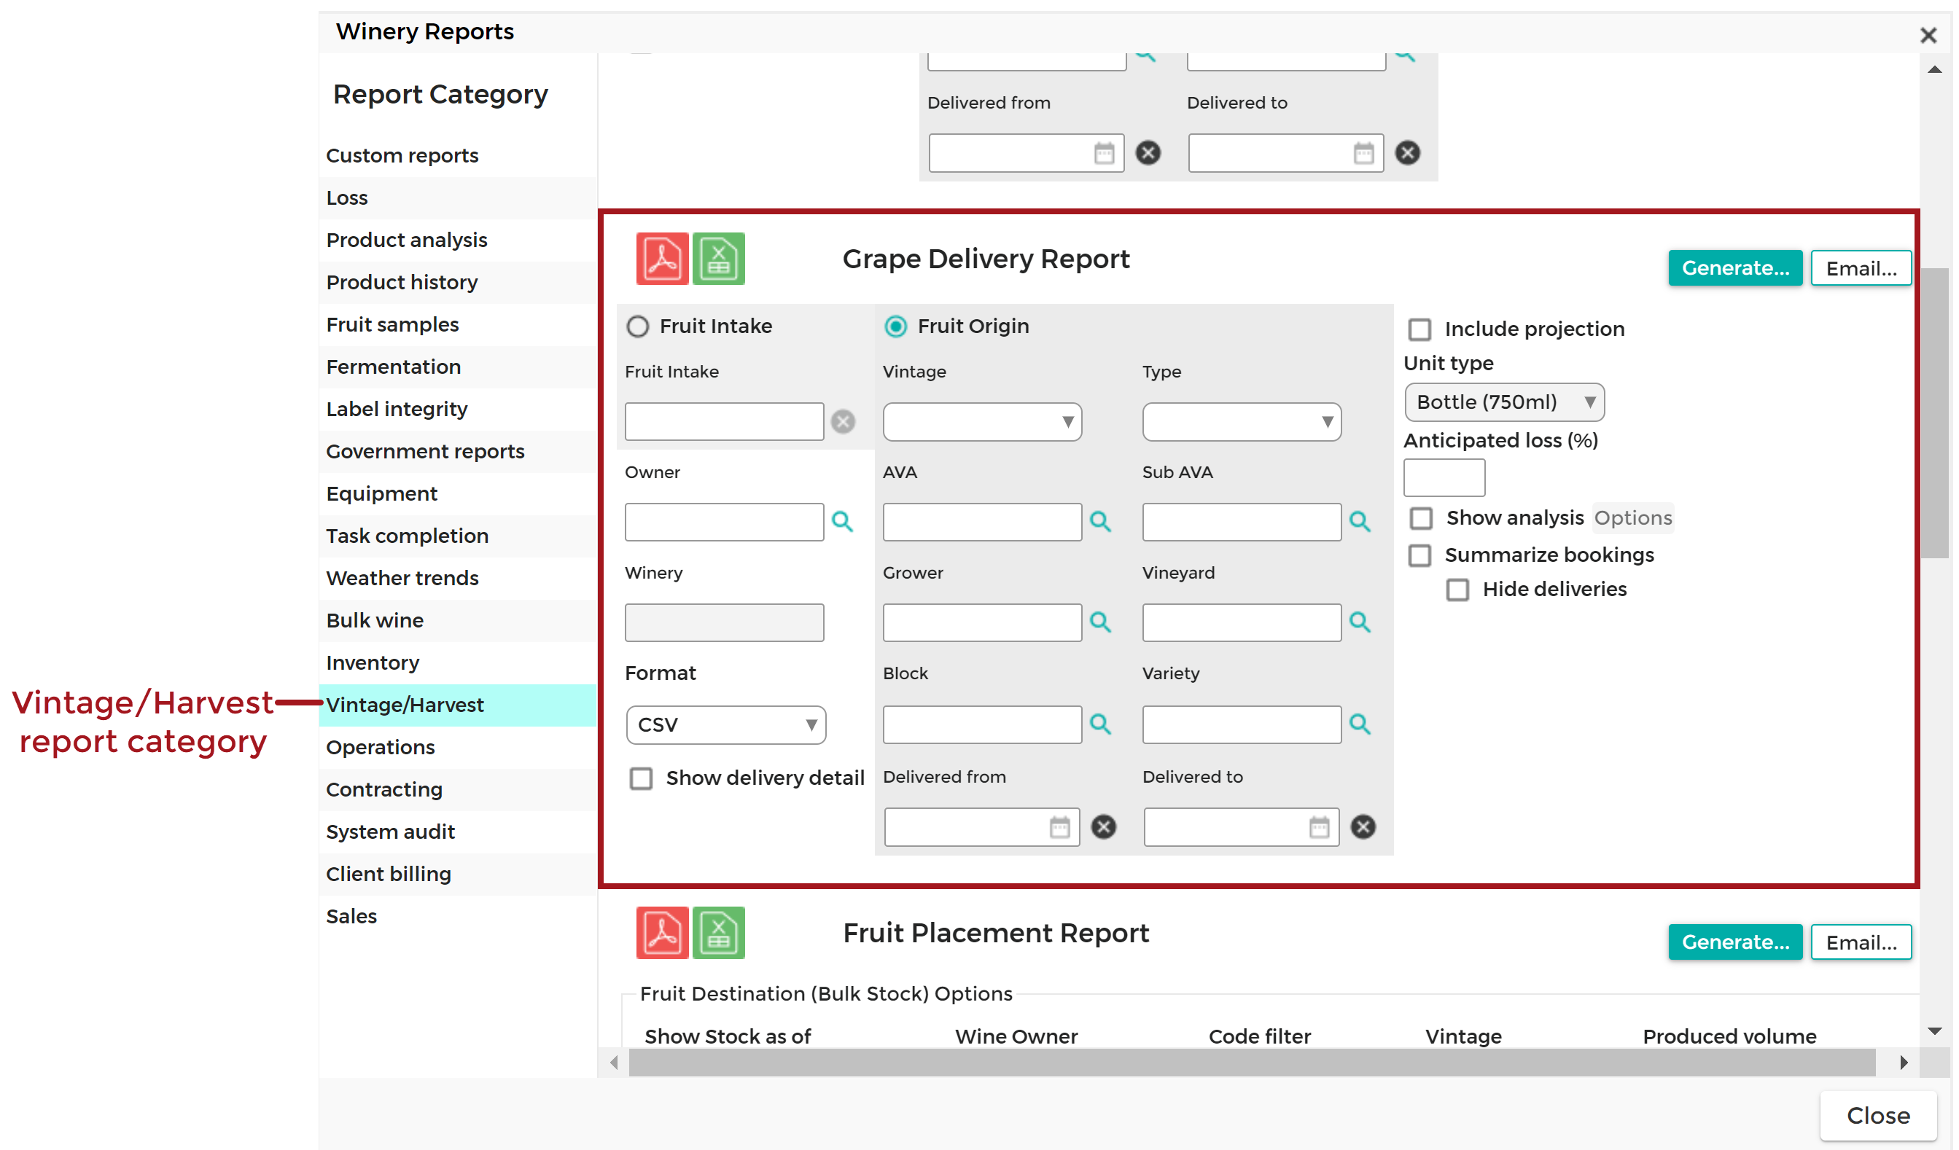The height and width of the screenshot is (1150, 1959).
Task: Click the Excel icon for Fruit Placement Report
Action: tap(718, 932)
